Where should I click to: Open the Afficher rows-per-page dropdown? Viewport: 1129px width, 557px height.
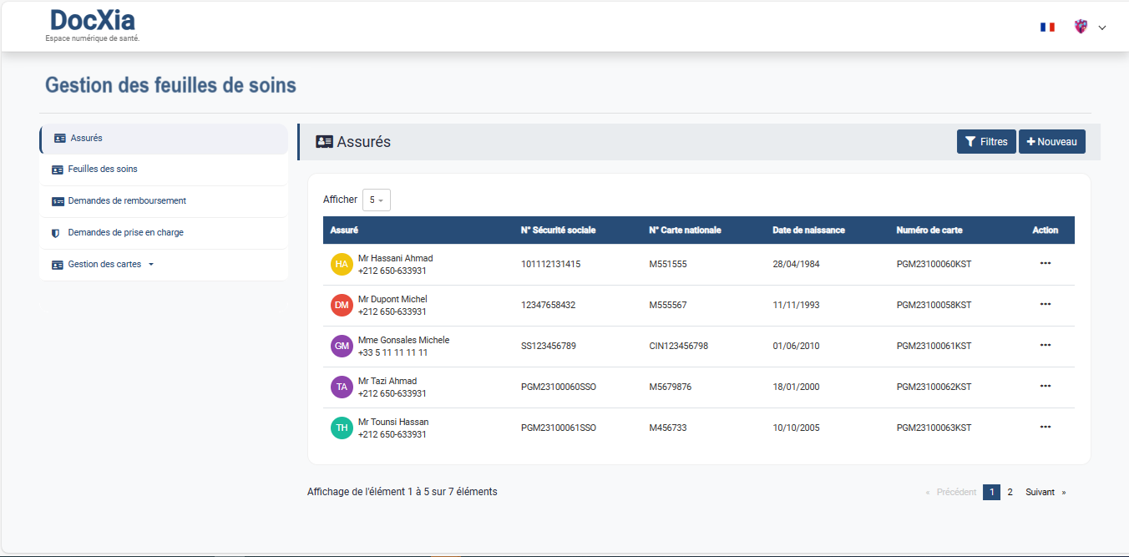[x=376, y=200]
